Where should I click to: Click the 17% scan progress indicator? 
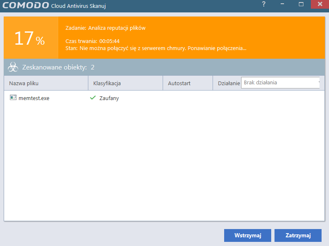click(29, 38)
